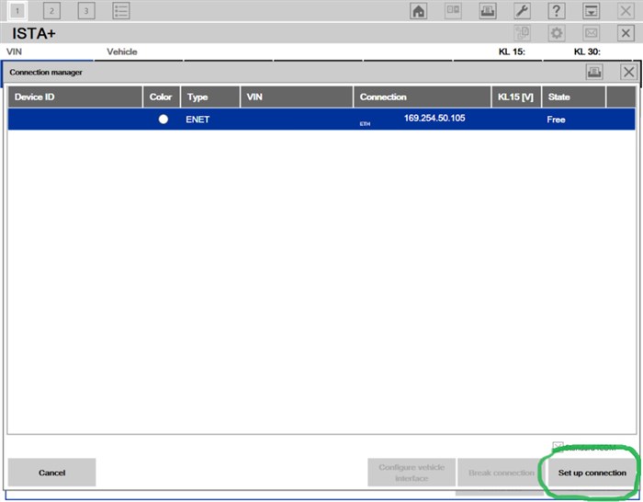643x502 pixels.
Task: Close the Connection manager dialog
Action: coord(628,72)
